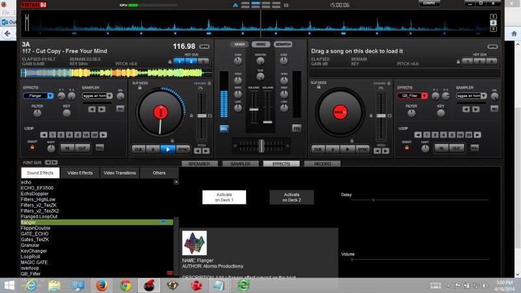Show the Scratch center panel
This screenshot has height=293, width=521.
pyautogui.click(x=283, y=44)
